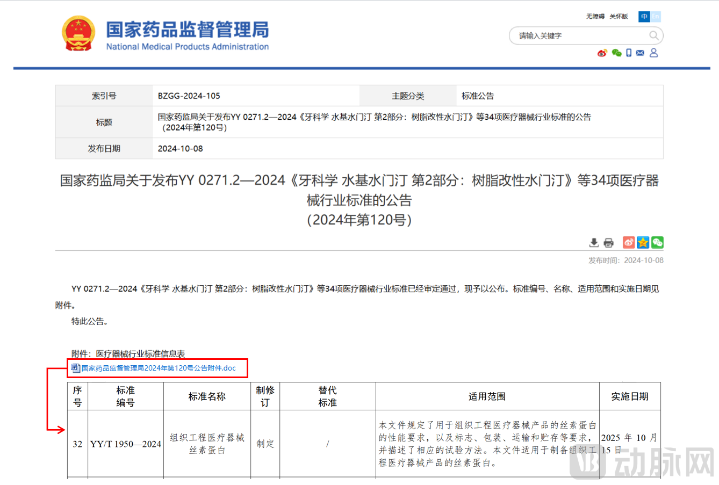This screenshot has height=485, width=719.
Task: Open the email envelope icon in the header
Action: tap(639, 53)
